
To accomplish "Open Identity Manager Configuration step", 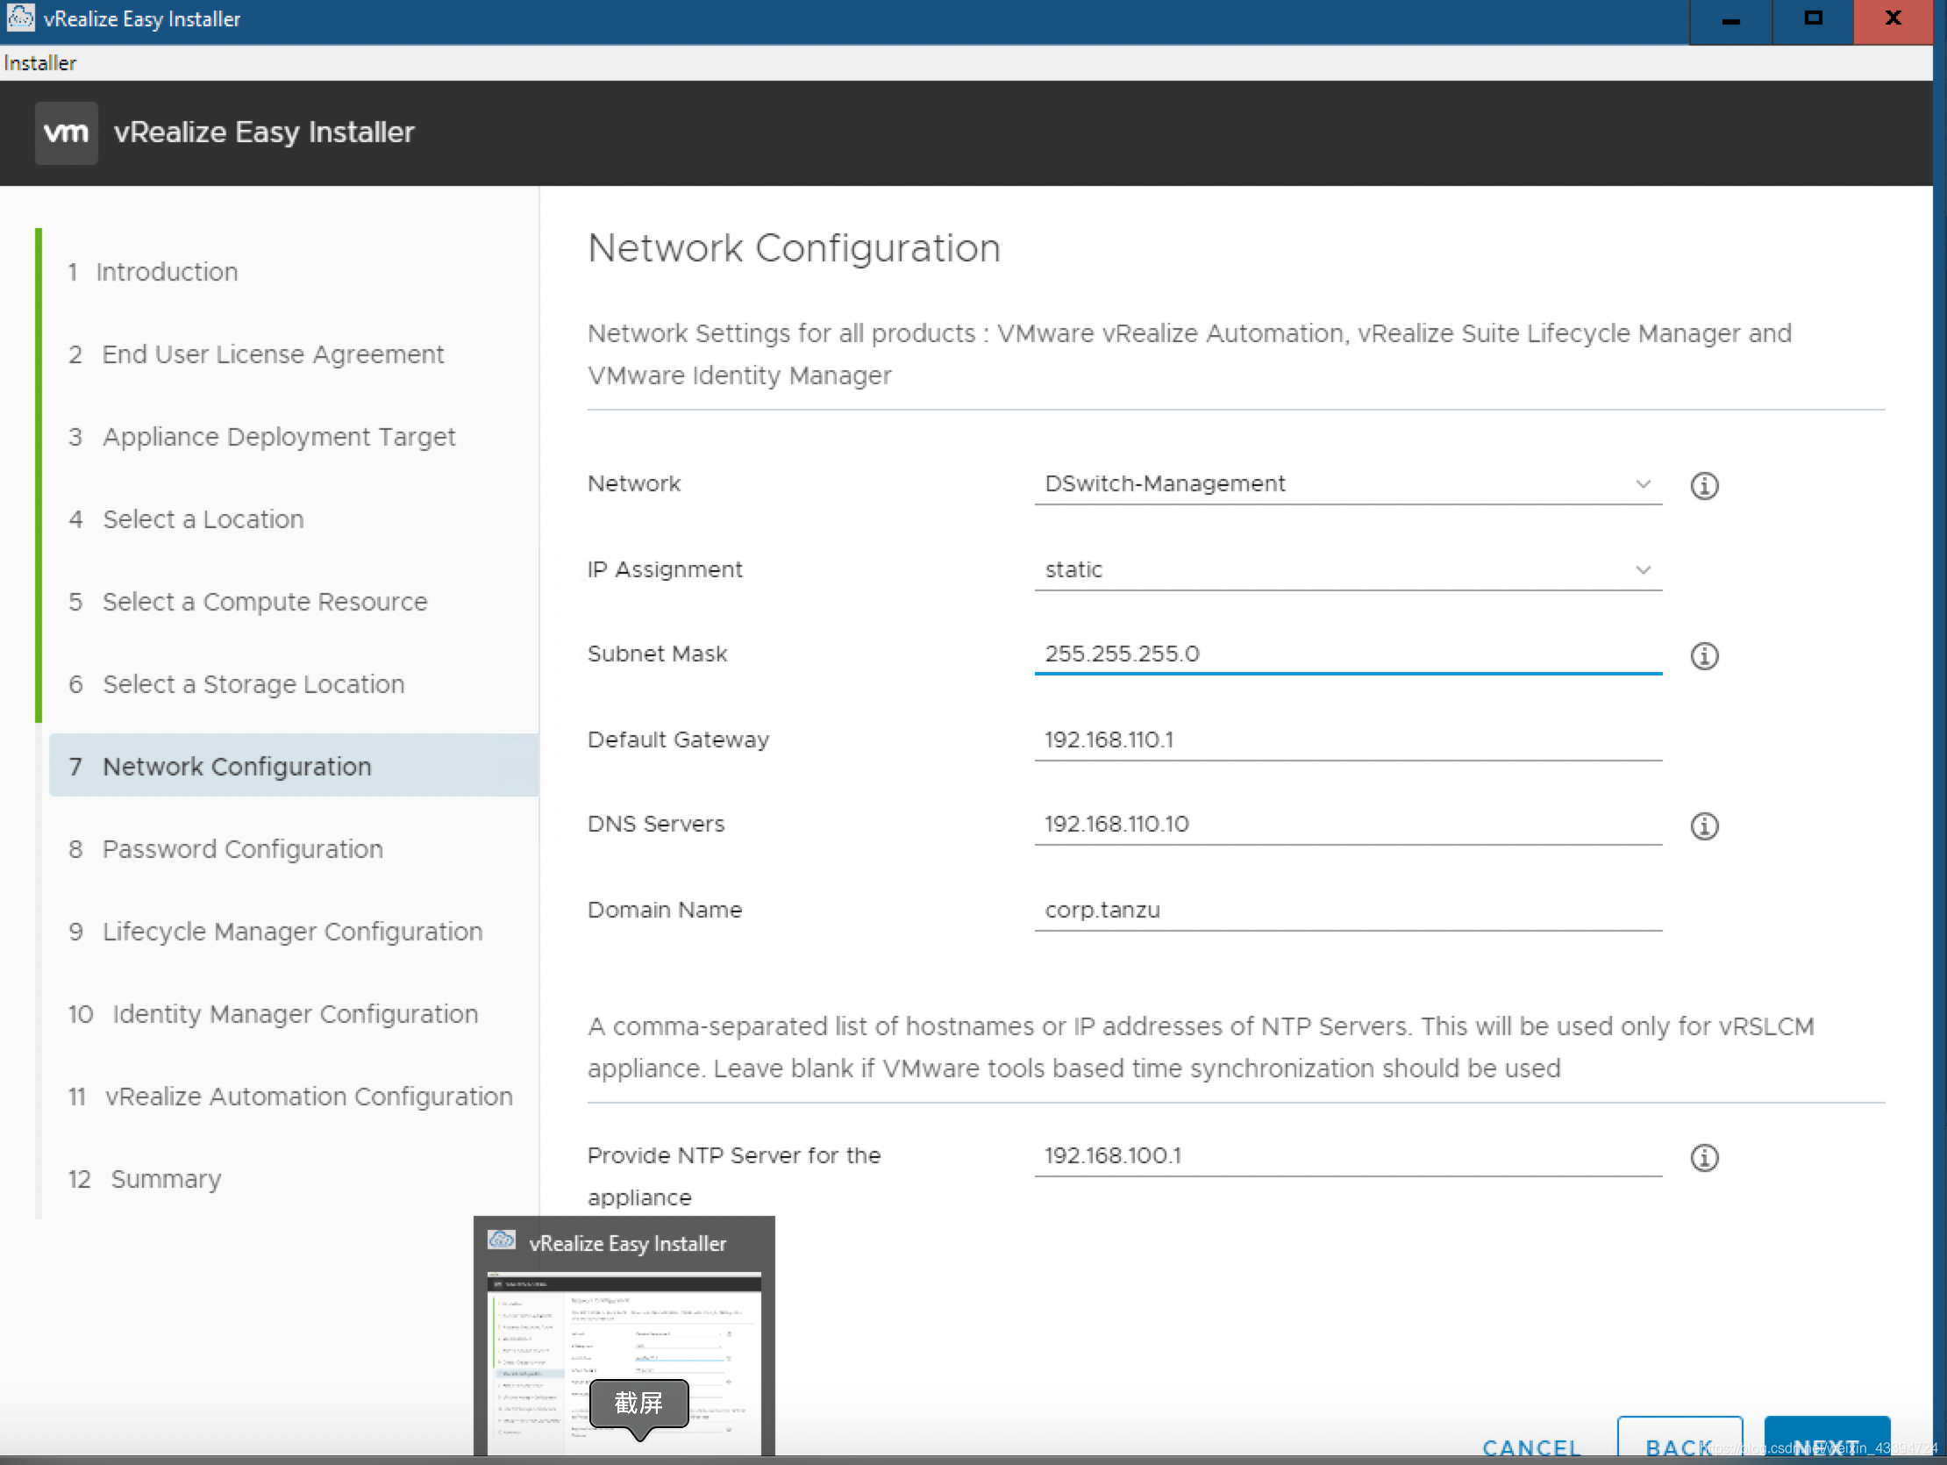I will 294,1014.
